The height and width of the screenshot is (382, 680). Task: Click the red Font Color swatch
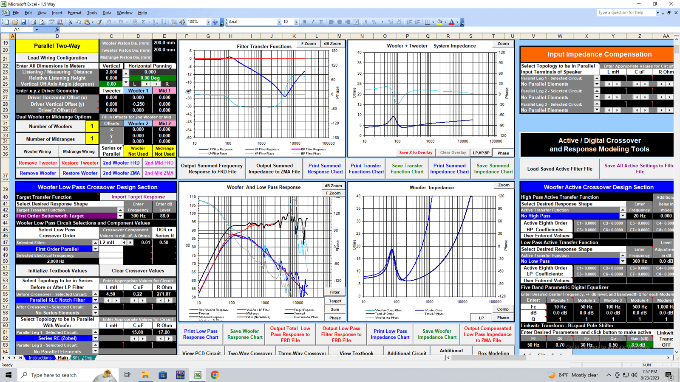pos(451,22)
